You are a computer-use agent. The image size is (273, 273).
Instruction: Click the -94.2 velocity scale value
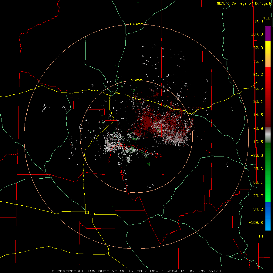pyautogui.click(x=257, y=209)
